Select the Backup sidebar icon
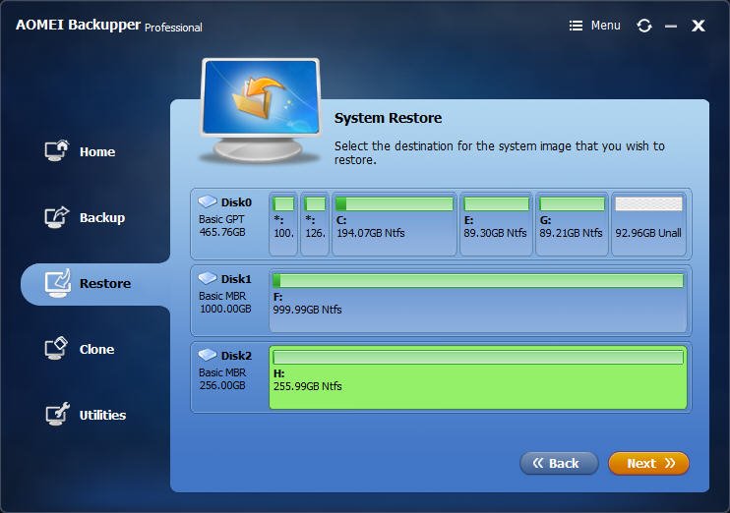The width and height of the screenshot is (730, 513). pos(57,217)
